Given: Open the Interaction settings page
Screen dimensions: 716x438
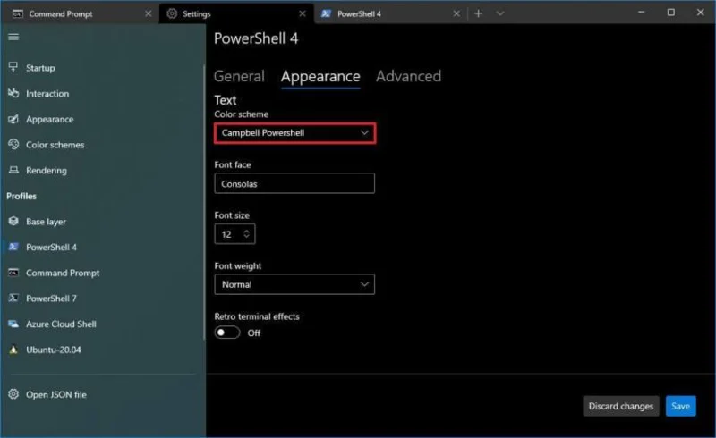Looking at the screenshot, I should point(103,93).
